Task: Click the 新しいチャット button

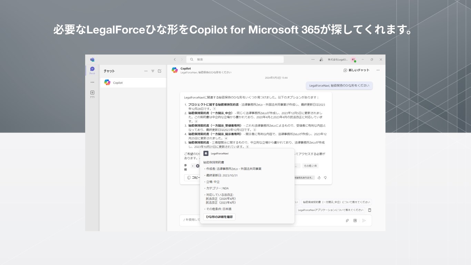Action: click(x=356, y=70)
